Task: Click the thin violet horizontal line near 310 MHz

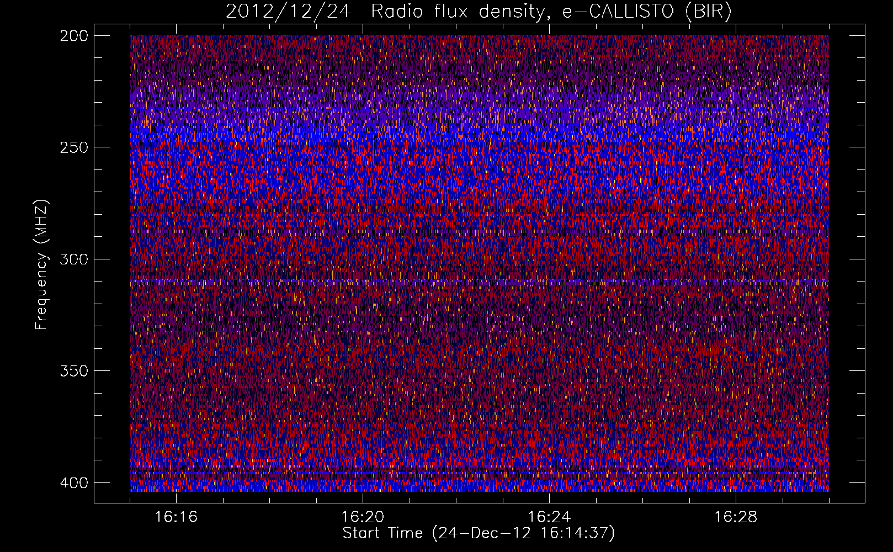Action: pyautogui.click(x=479, y=281)
